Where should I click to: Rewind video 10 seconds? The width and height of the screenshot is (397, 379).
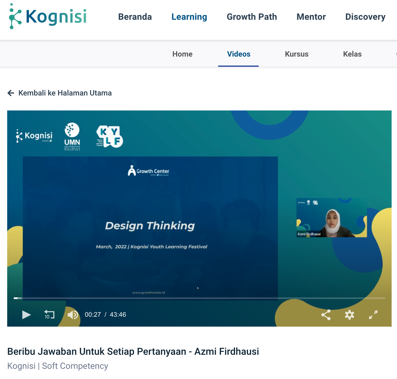pyautogui.click(x=49, y=315)
